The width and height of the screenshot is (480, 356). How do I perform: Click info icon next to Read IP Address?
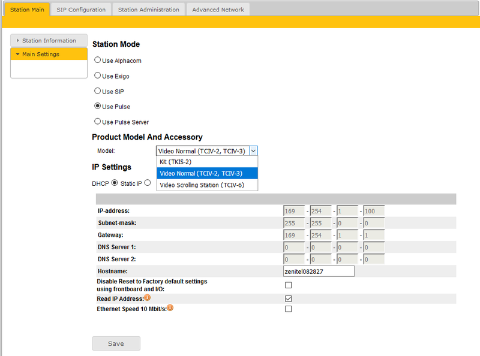point(147,298)
